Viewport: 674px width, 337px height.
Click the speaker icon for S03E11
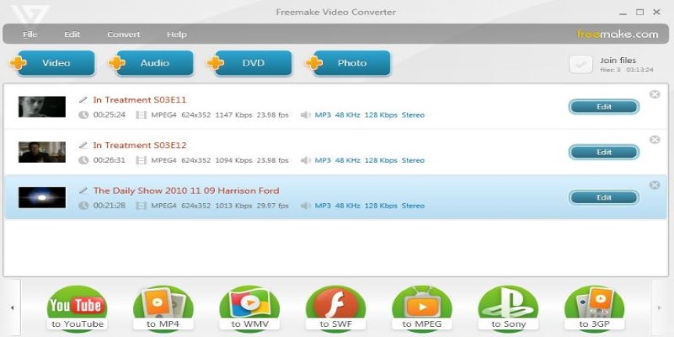306,115
